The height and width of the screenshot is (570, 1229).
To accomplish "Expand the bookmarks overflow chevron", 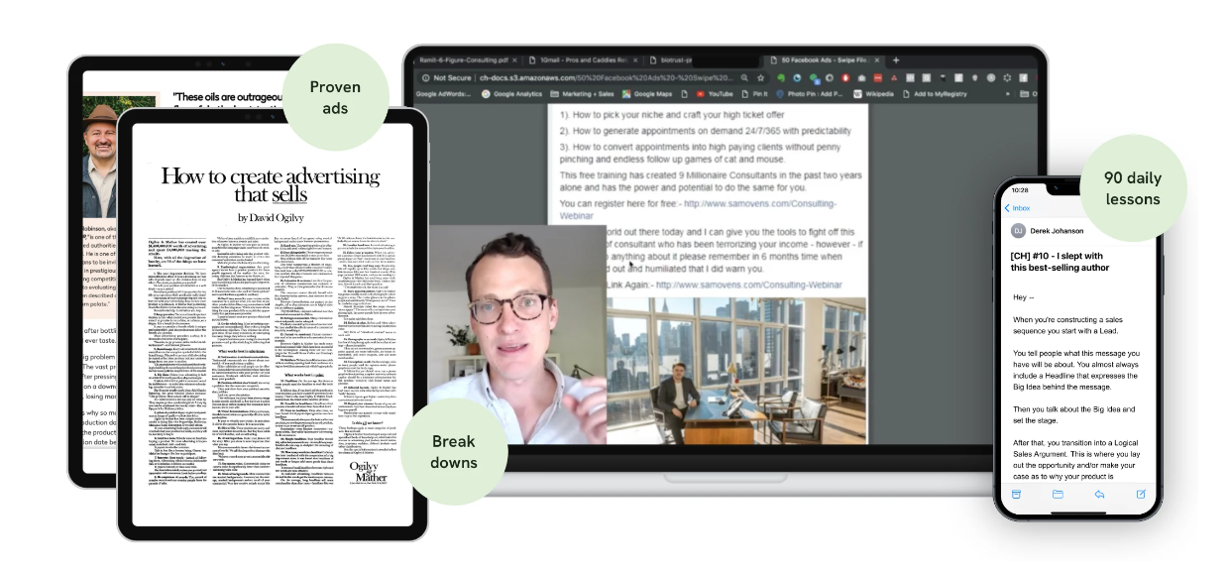I will pyautogui.click(x=1009, y=94).
